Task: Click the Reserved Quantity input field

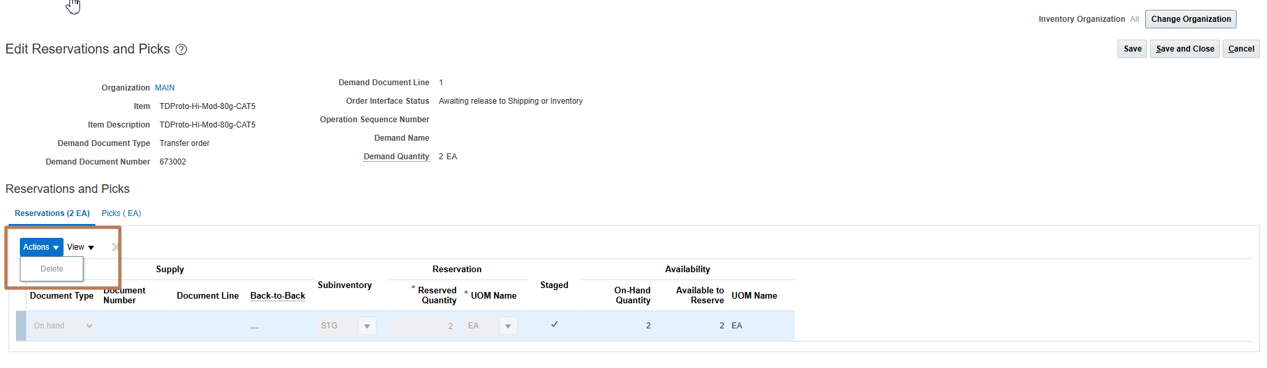Action: [423, 326]
